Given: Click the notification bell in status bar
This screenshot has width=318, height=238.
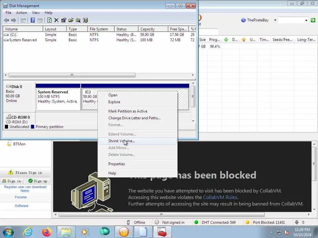Looking at the screenshot, I should pyautogui.click(x=297, y=222).
